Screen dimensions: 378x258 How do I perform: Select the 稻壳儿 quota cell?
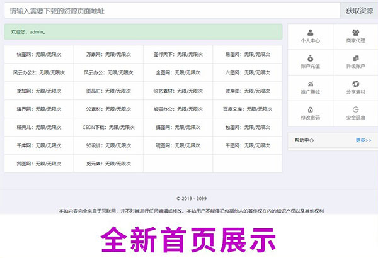[39, 127]
